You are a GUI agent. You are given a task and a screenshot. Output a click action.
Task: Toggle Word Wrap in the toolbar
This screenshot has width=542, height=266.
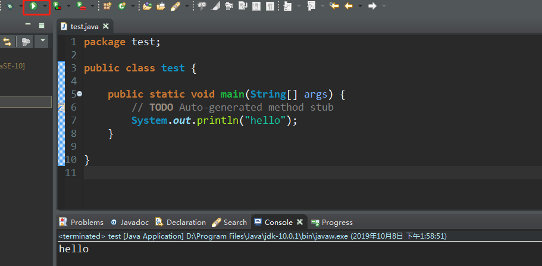(243, 6)
